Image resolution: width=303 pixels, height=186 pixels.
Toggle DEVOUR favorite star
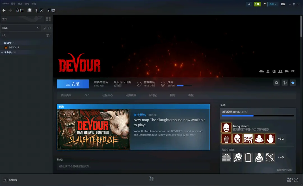tap(293, 83)
